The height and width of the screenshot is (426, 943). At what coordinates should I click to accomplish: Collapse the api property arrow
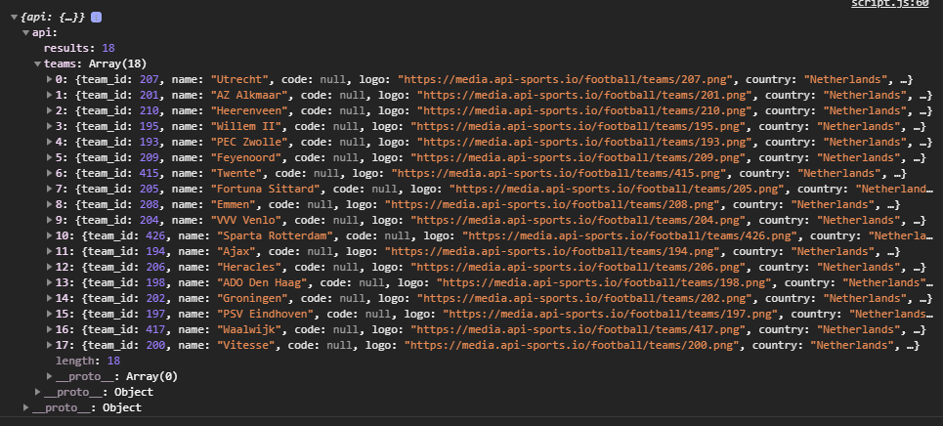click(x=25, y=32)
